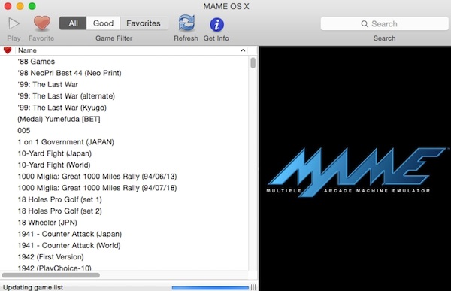Select 18 Wheeler (JPN)
Screen dimensions: 451x291
pyautogui.click(x=47, y=223)
